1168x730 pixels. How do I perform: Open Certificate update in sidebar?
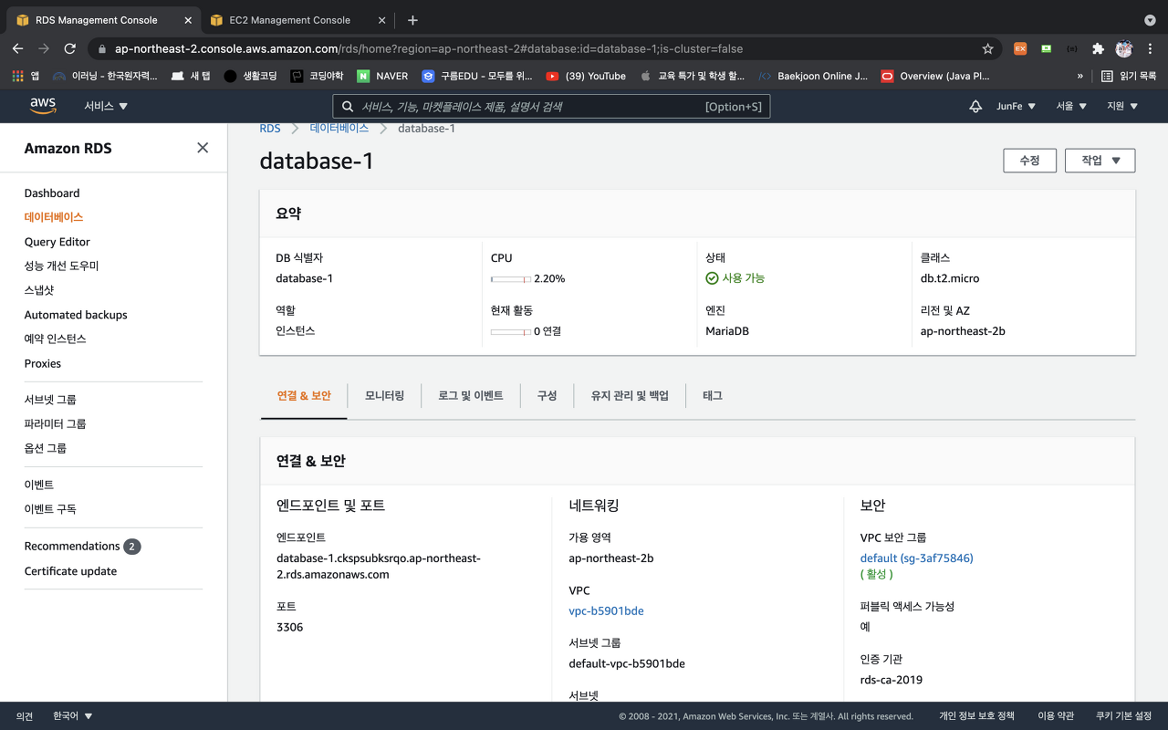coord(70,571)
